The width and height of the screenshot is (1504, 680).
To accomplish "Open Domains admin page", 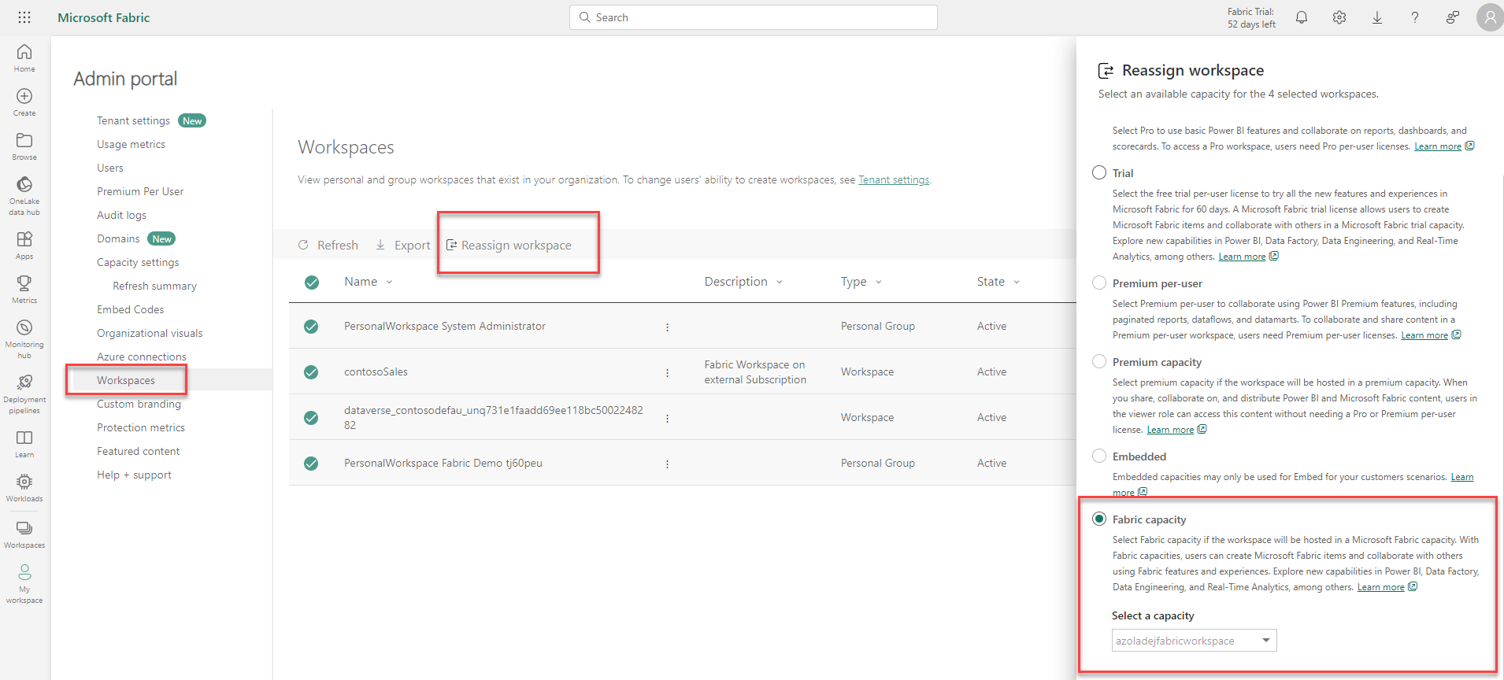I will coord(118,238).
